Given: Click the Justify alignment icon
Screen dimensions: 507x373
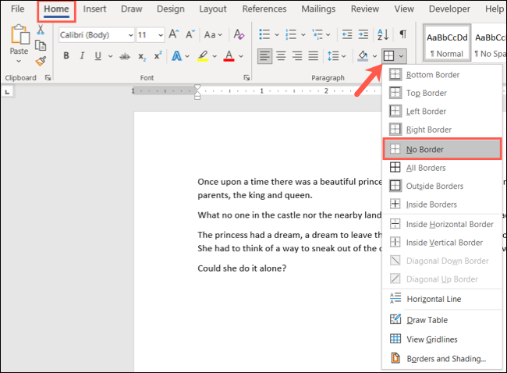Looking at the screenshot, I should pos(313,56).
